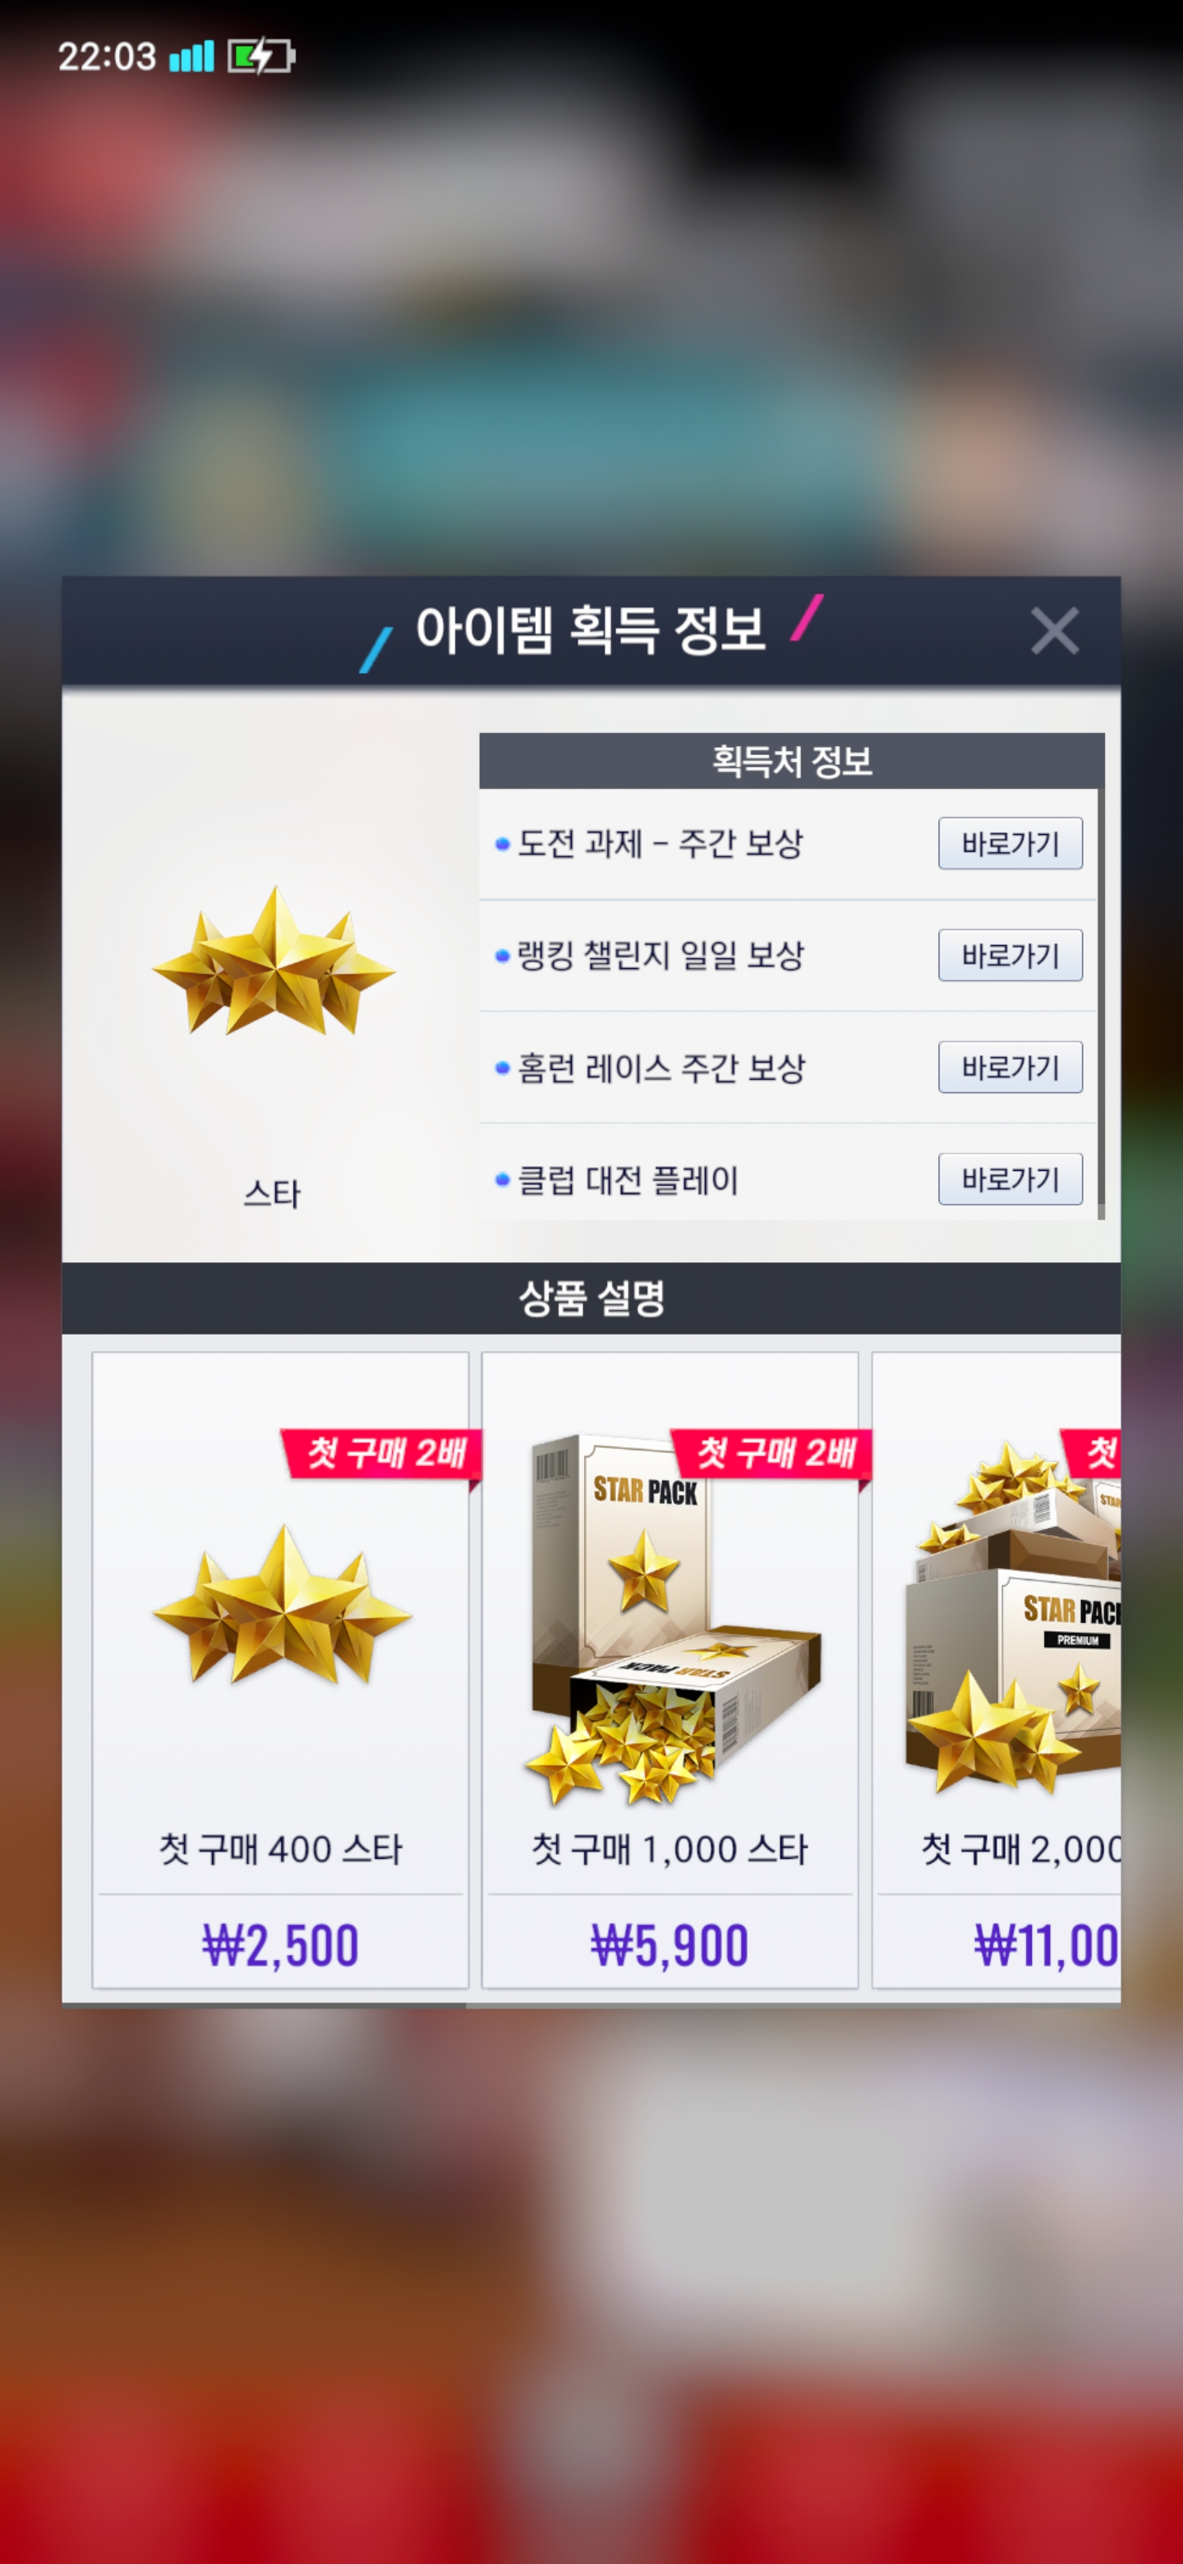Tap the 첫 구매 2배 badge on 400 스타
Screen dimensions: 1183x2564
381,1455
